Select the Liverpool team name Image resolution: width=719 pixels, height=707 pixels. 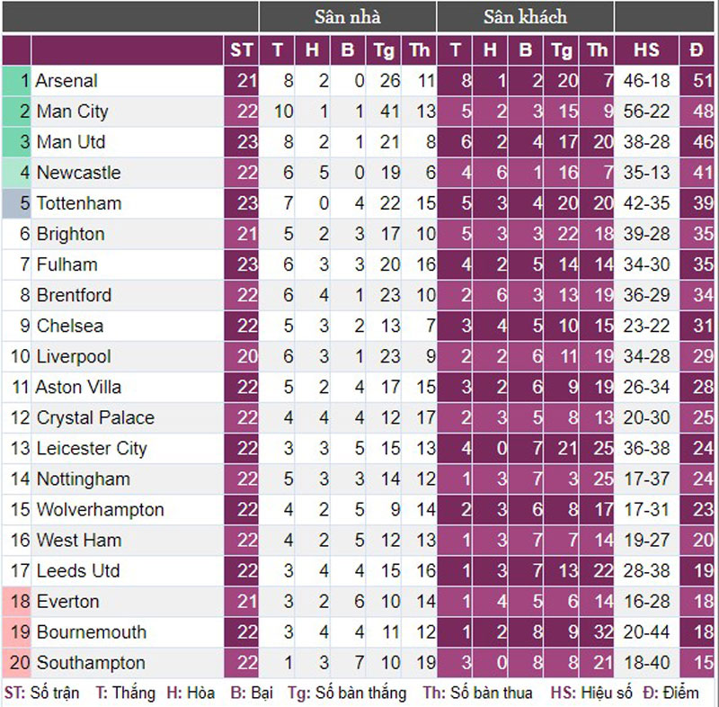coord(74,356)
